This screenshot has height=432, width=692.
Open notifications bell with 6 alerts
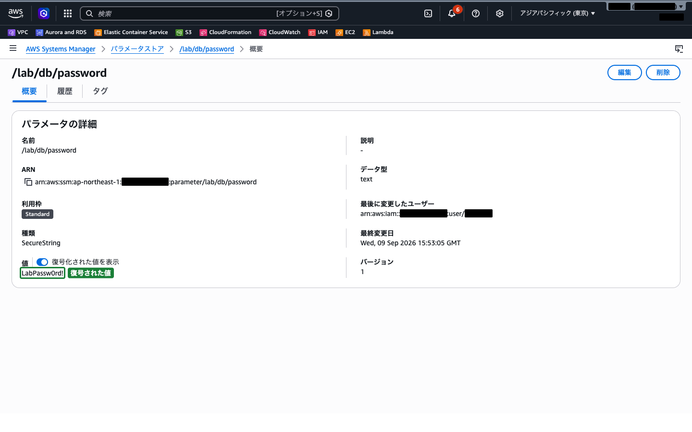[x=452, y=13]
